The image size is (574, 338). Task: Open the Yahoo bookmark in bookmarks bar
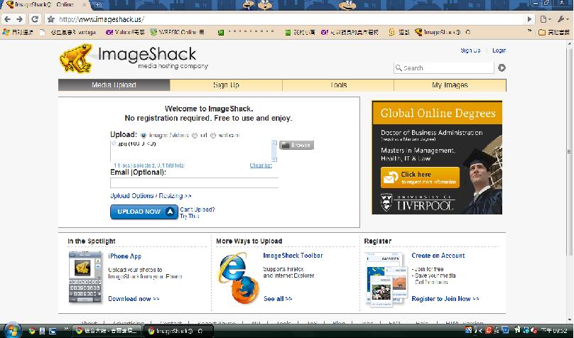point(125,32)
